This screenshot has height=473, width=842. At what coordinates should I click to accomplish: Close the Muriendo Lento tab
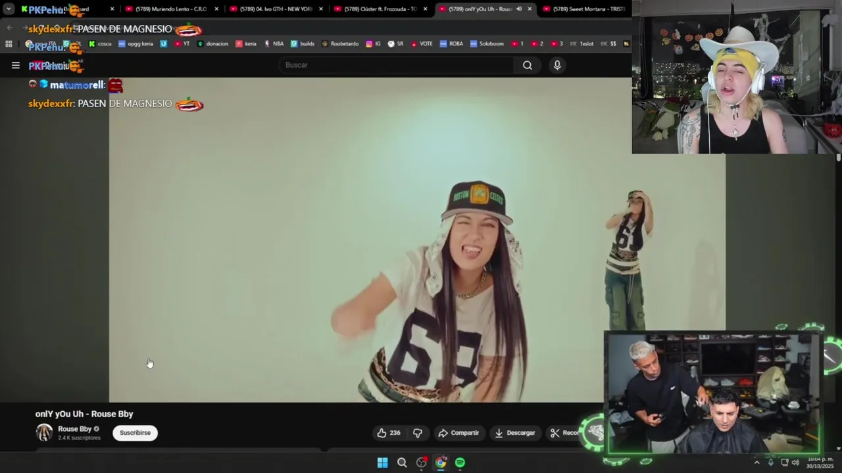click(216, 9)
